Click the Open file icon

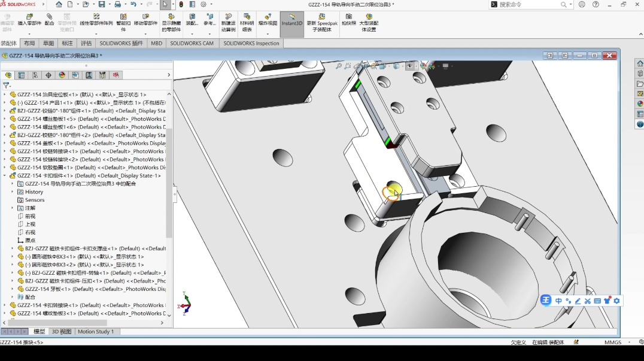coord(86,5)
